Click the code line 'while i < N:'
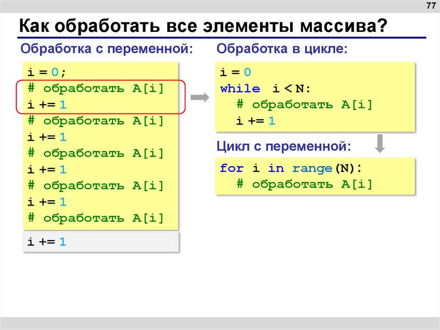The height and width of the screenshot is (330, 440). (266, 89)
